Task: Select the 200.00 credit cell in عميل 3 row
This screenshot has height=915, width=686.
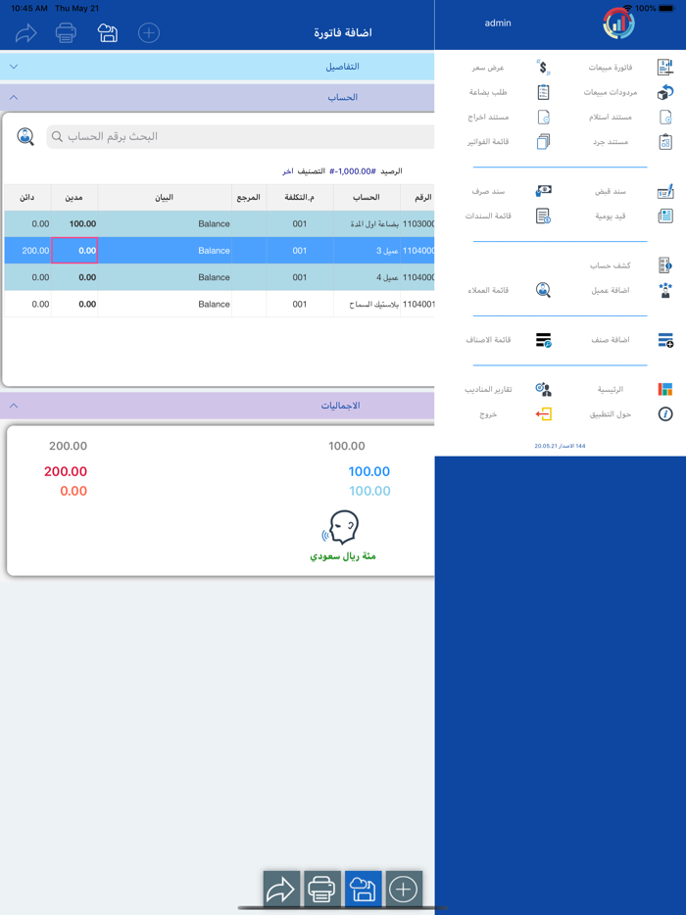Action: [x=27, y=251]
